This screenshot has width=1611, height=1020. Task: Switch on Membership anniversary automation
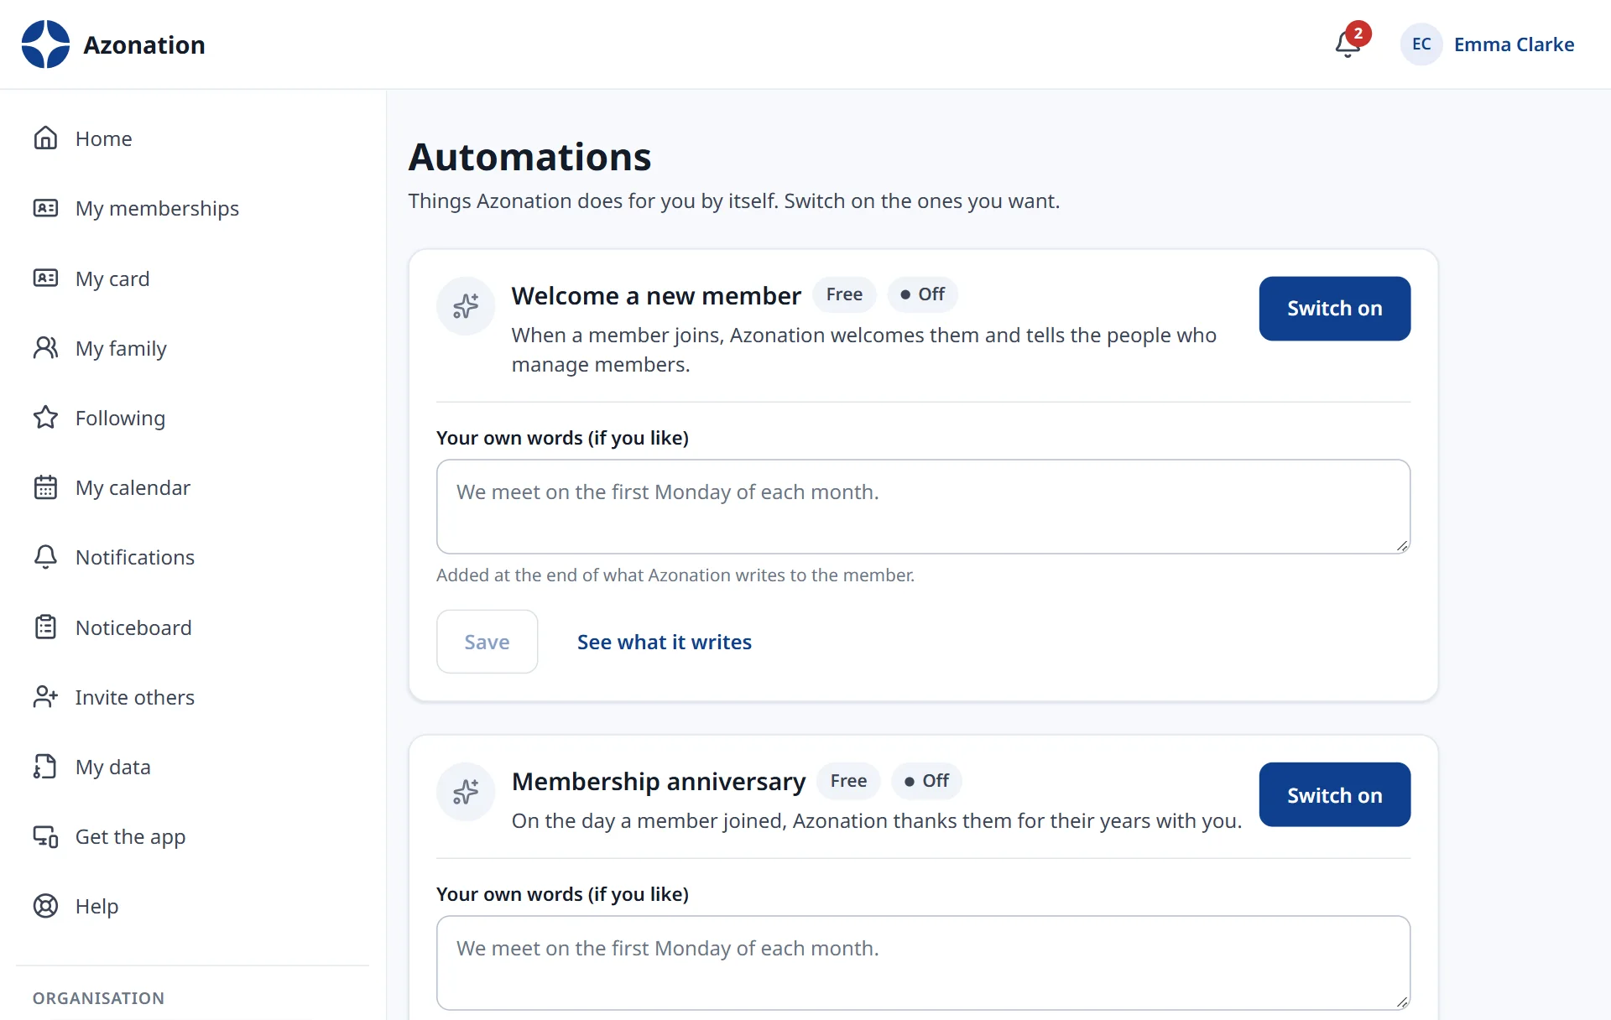click(x=1334, y=795)
